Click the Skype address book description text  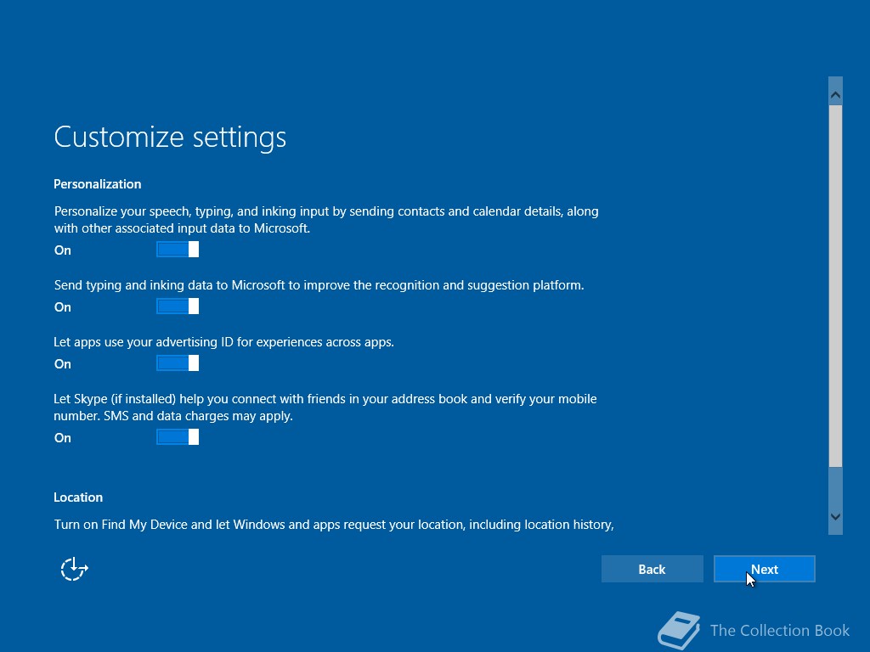click(325, 407)
